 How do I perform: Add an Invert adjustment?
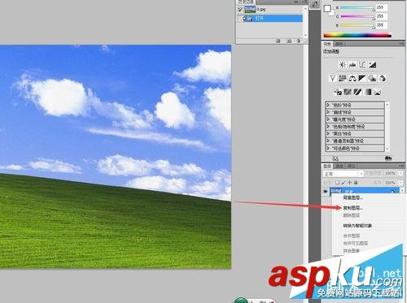pos(338,92)
